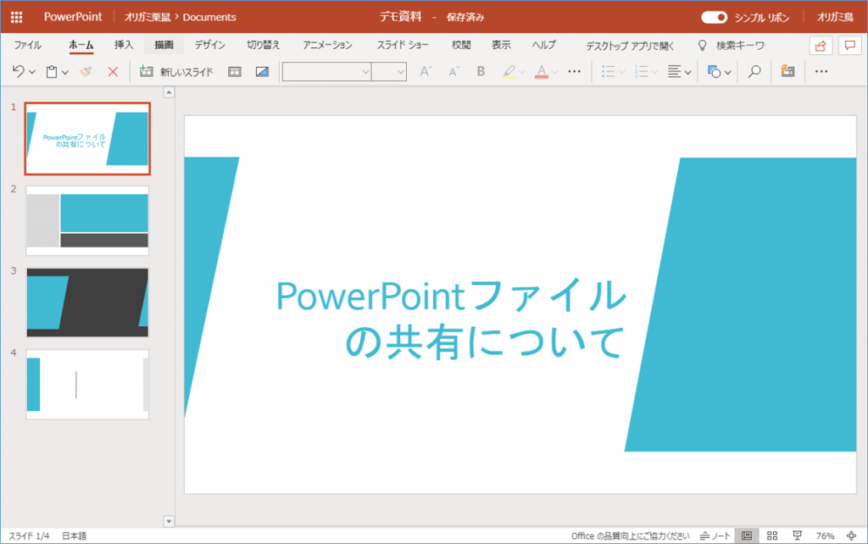
Task: Expand the numbering style dropdown
Action: point(655,72)
